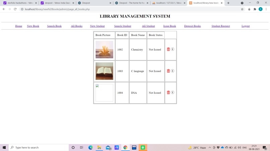Delete the C language book with trash icon
This screenshot has width=270, height=151.
(168, 71)
